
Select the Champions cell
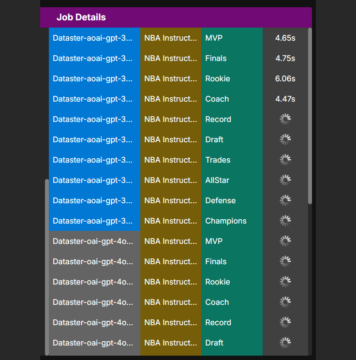pos(232,221)
